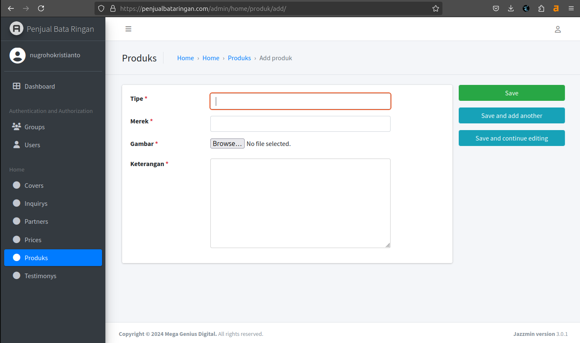
Task: Open the user account icon menu
Action: coord(557,29)
